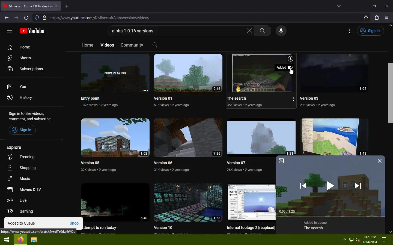The height and width of the screenshot is (245, 393).
Task: Go back with the browser back arrow
Action: 7,18
